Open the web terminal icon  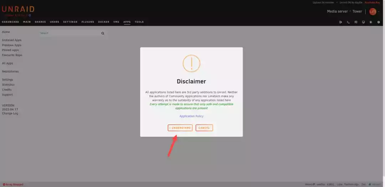(348, 22)
